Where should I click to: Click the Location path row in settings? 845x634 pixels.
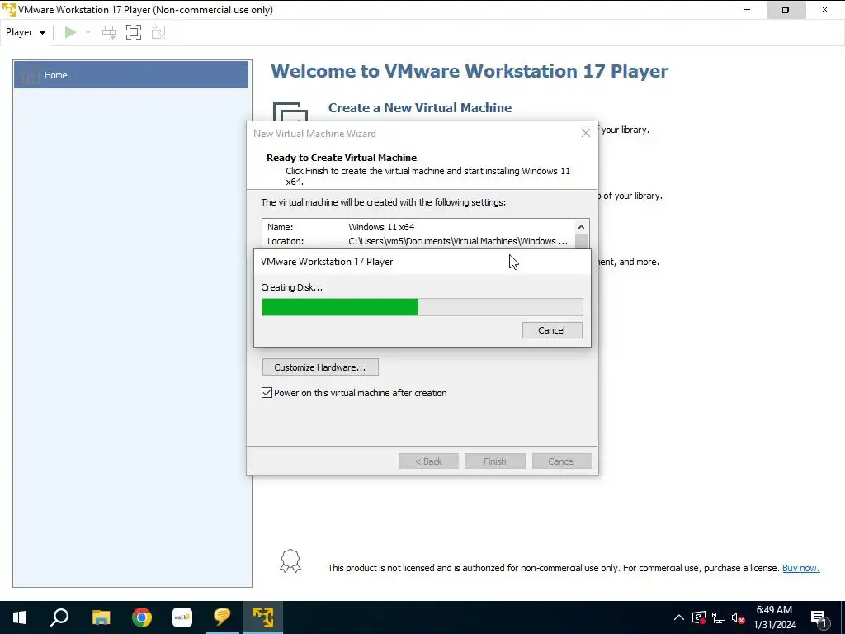418,241
